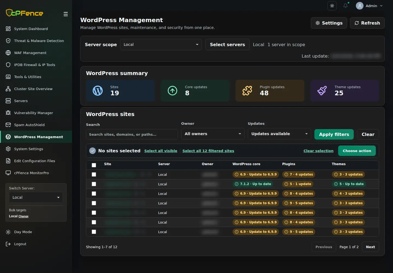
Task: Check the row with WordPress 7.1.2 Up to date
Action: pyautogui.click(x=94, y=184)
